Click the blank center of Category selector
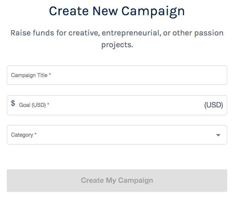234x198 pixels. 126,135
